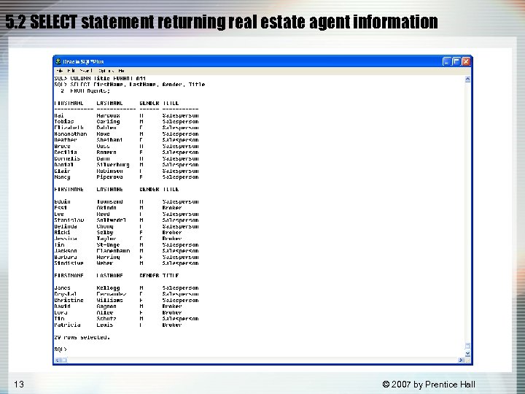
Task: Click the last name 'Carling'
Action: [x=108, y=122]
